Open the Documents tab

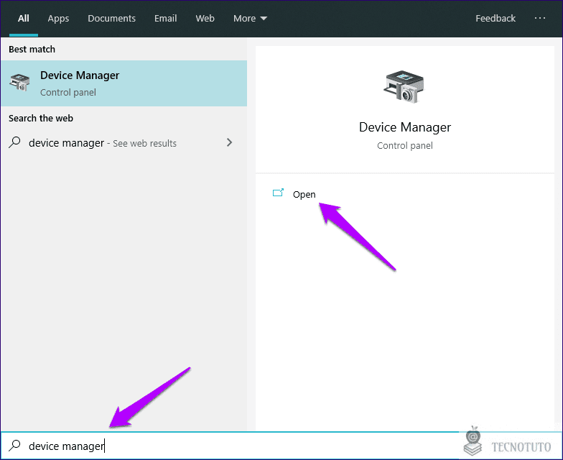click(112, 19)
